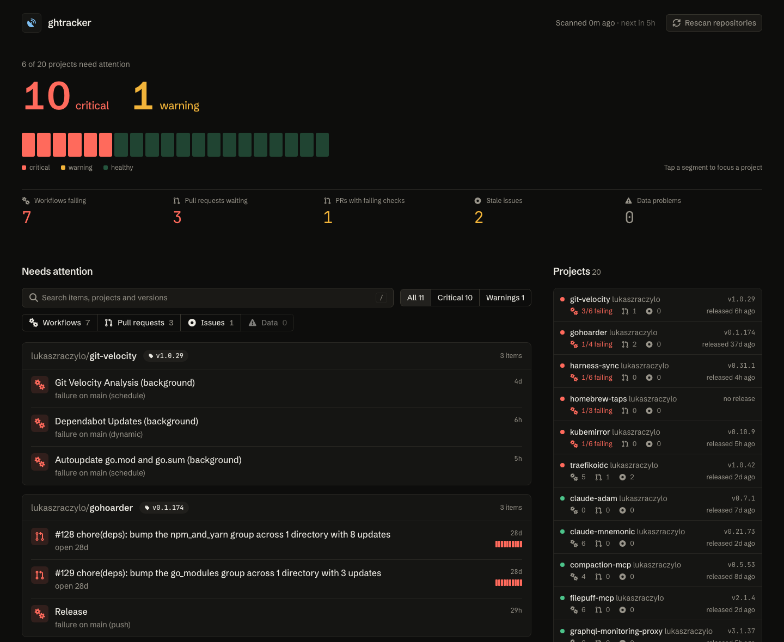
Task: Click traefikoidc pull request count icon
Action: 598,477
